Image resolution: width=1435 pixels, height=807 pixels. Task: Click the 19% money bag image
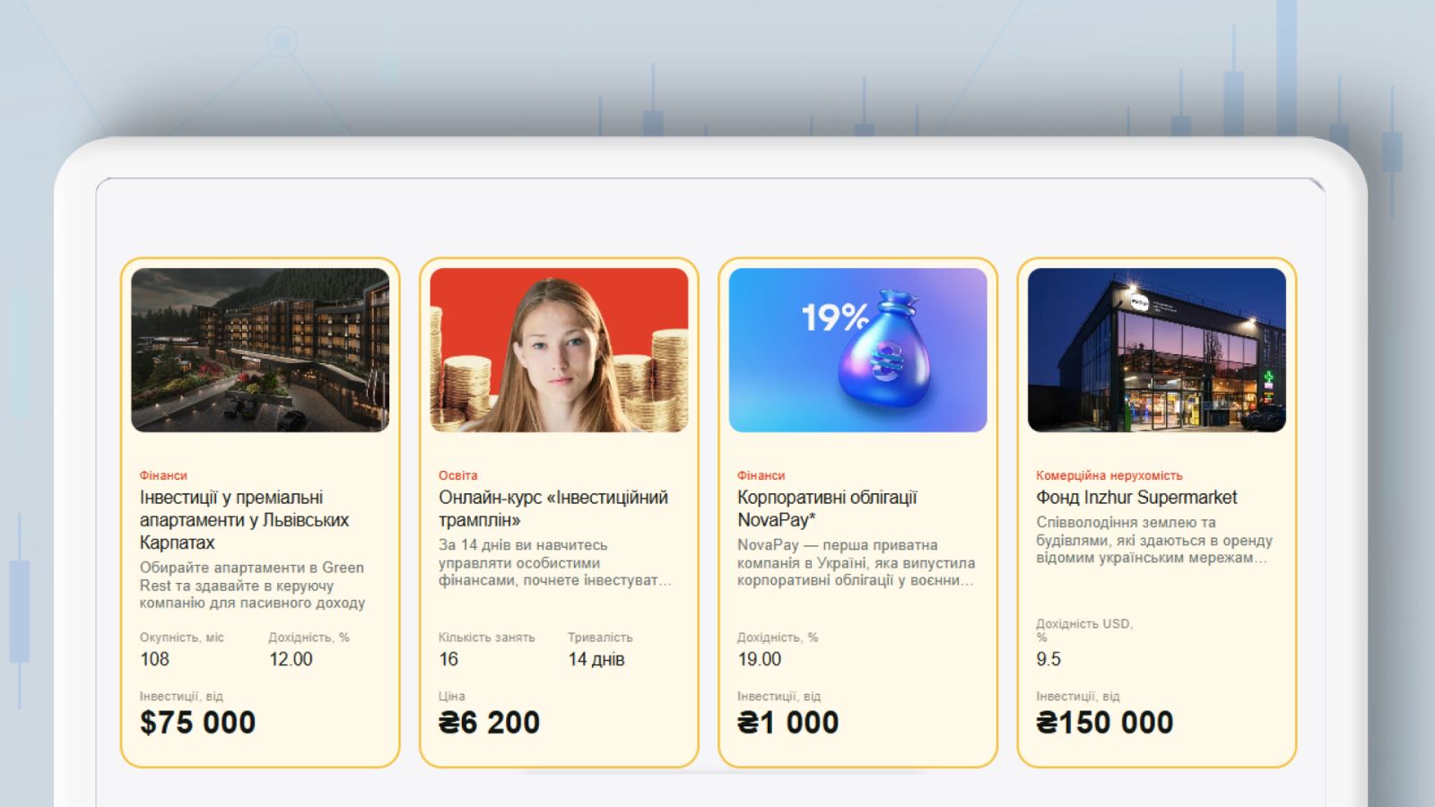tap(857, 350)
